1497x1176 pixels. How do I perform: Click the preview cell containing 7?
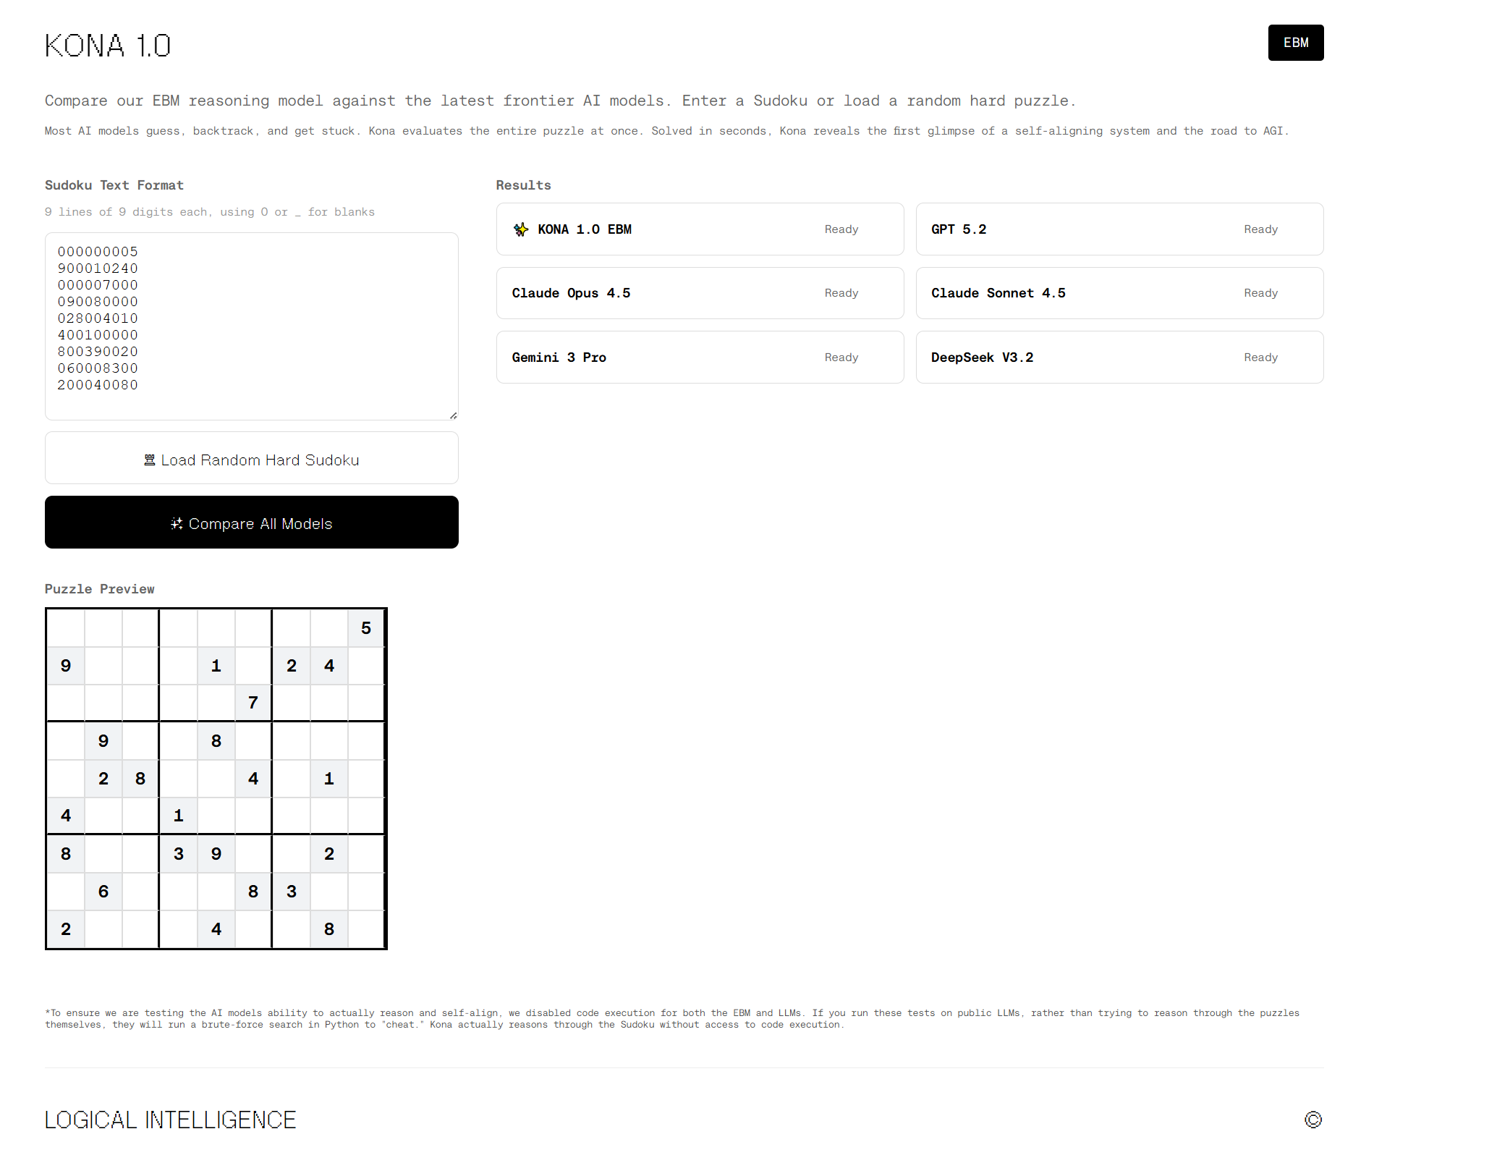click(x=253, y=703)
